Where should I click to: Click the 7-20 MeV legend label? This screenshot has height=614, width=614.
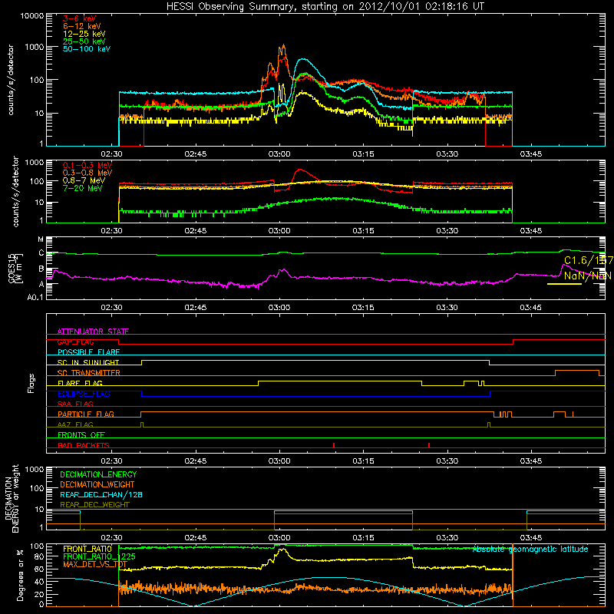(83, 188)
